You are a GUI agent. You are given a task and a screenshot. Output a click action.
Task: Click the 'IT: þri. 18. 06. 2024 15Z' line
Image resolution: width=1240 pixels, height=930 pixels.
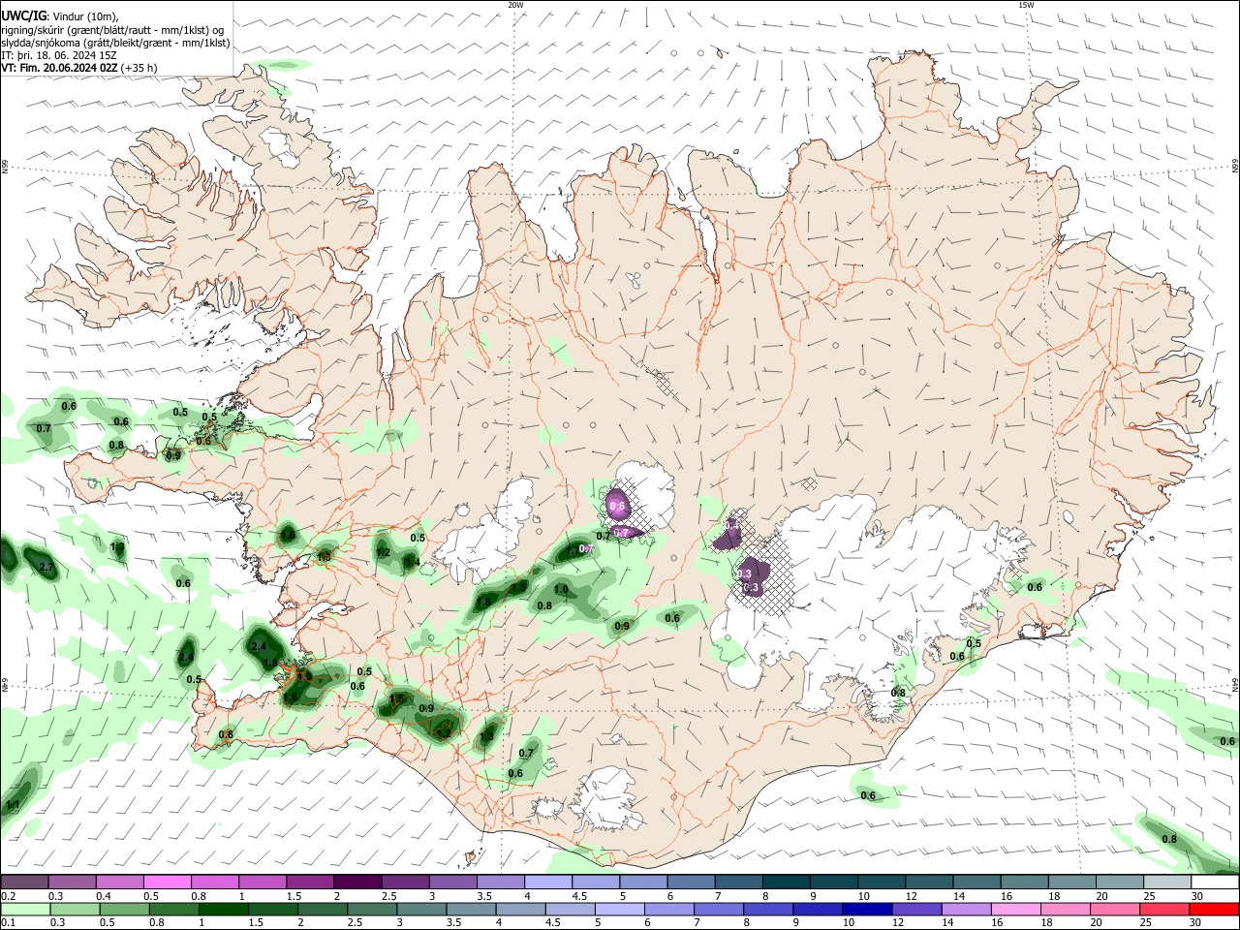58,55
